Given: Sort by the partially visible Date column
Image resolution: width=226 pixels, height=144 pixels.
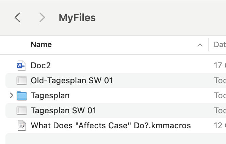Looking at the screenshot, I should tap(220, 44).
